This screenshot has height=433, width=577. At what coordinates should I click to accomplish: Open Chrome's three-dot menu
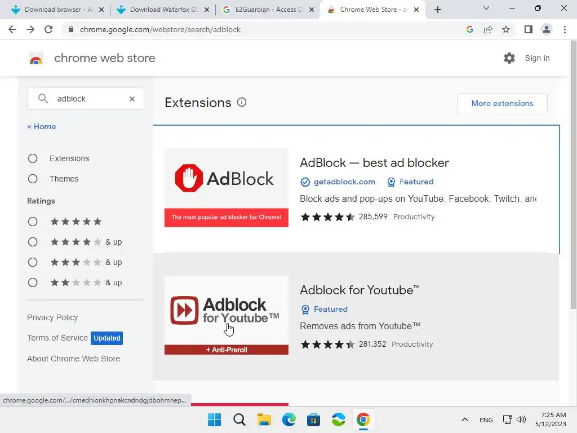tap(565, 29)
